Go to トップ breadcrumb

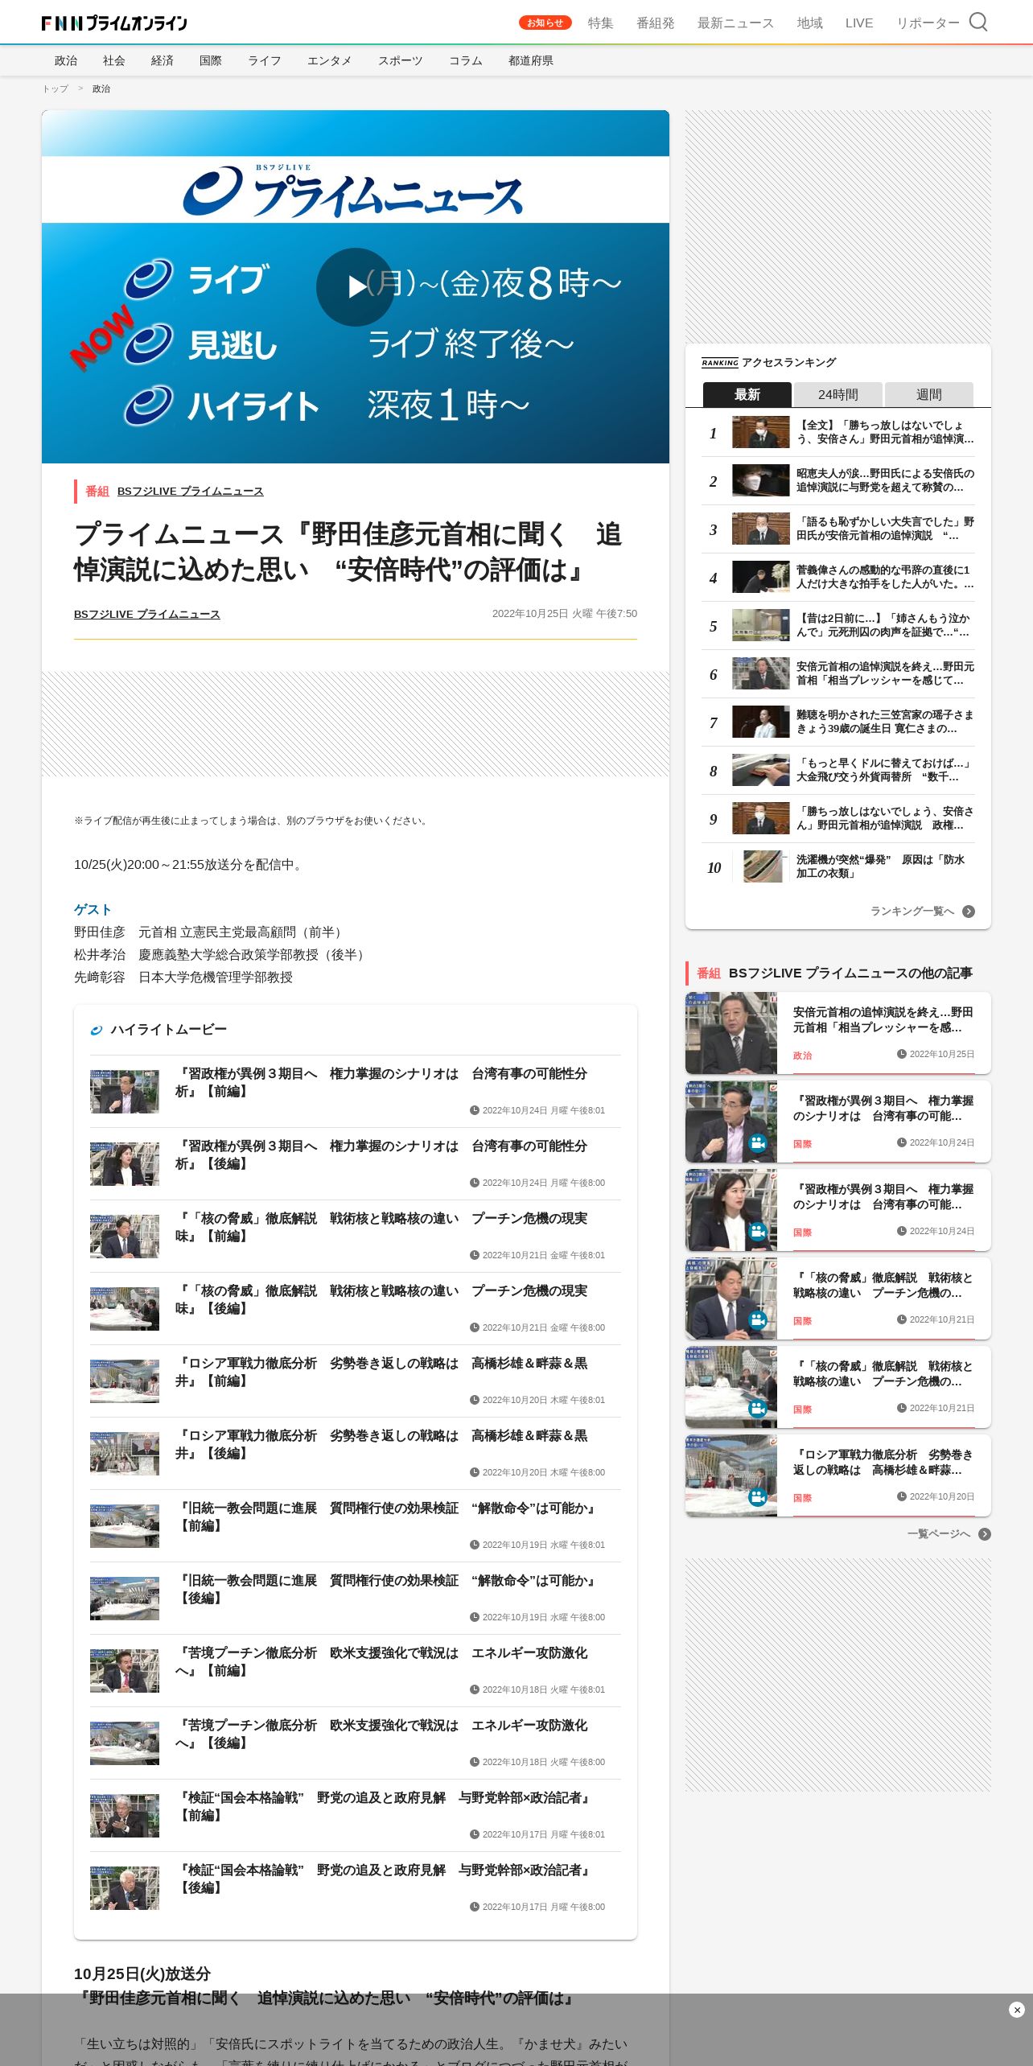pos(56,88)
